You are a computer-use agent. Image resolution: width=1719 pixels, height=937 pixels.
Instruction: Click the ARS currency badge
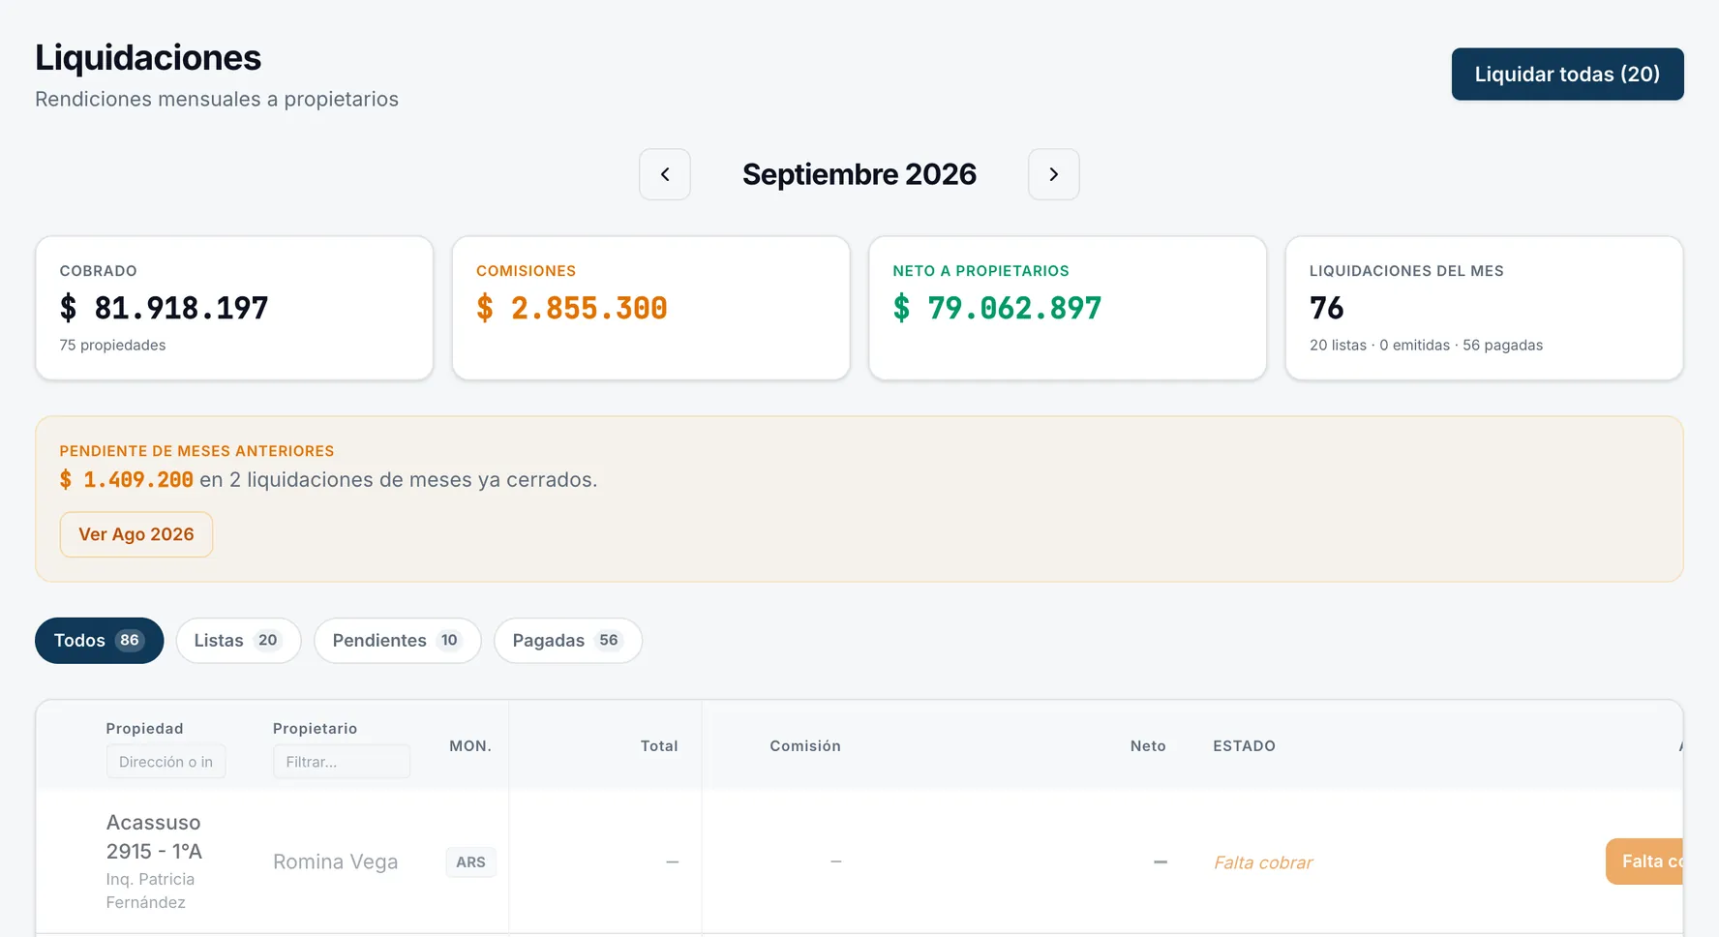[471, 862]
